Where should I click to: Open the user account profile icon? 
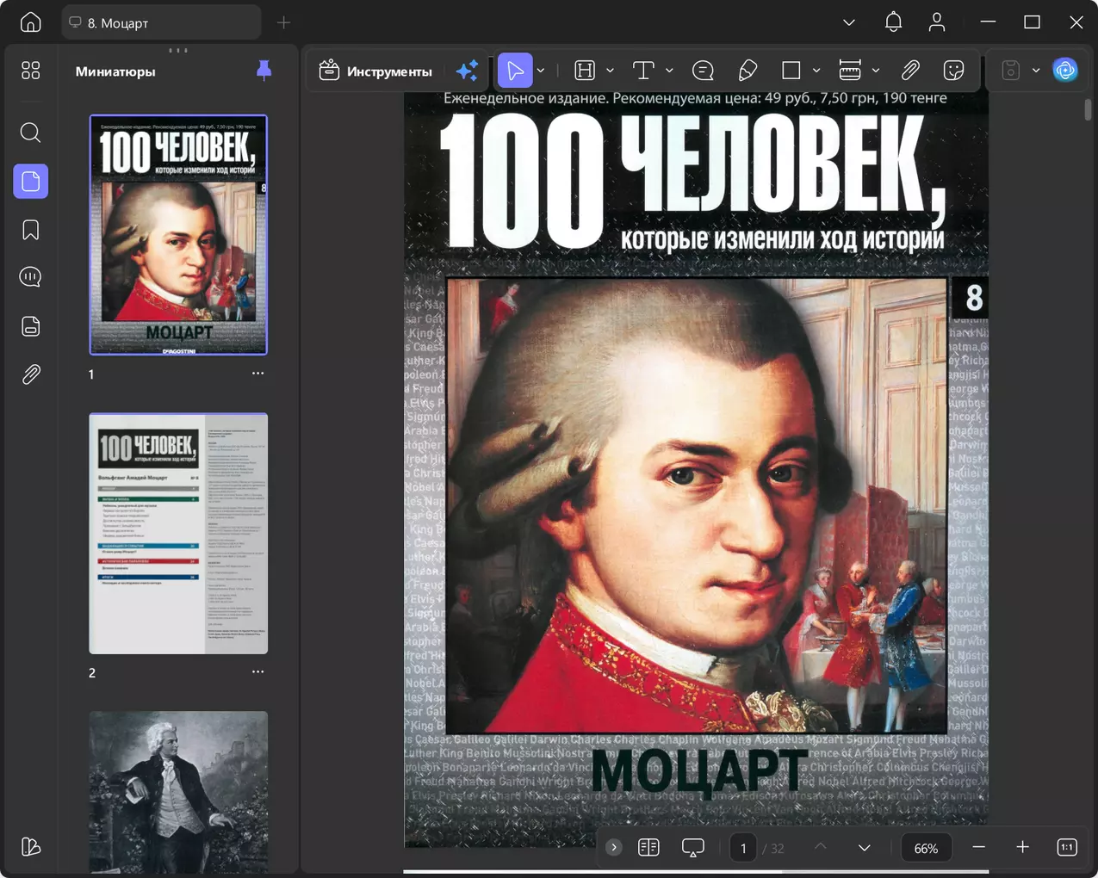(937, 22)
